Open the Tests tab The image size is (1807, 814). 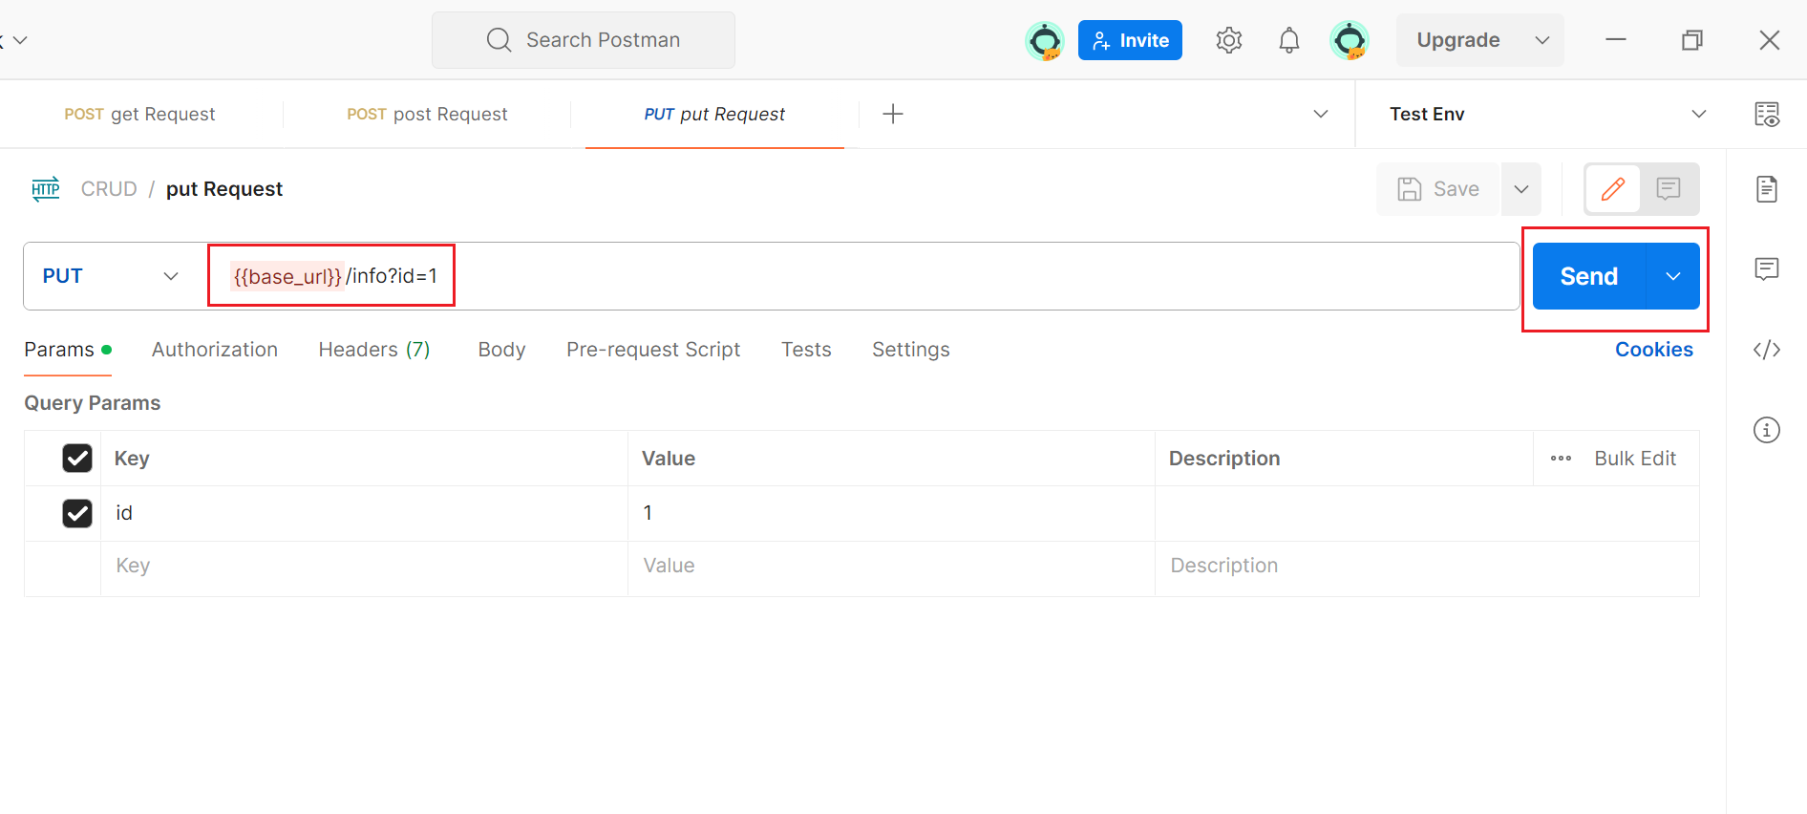[806, 350]
